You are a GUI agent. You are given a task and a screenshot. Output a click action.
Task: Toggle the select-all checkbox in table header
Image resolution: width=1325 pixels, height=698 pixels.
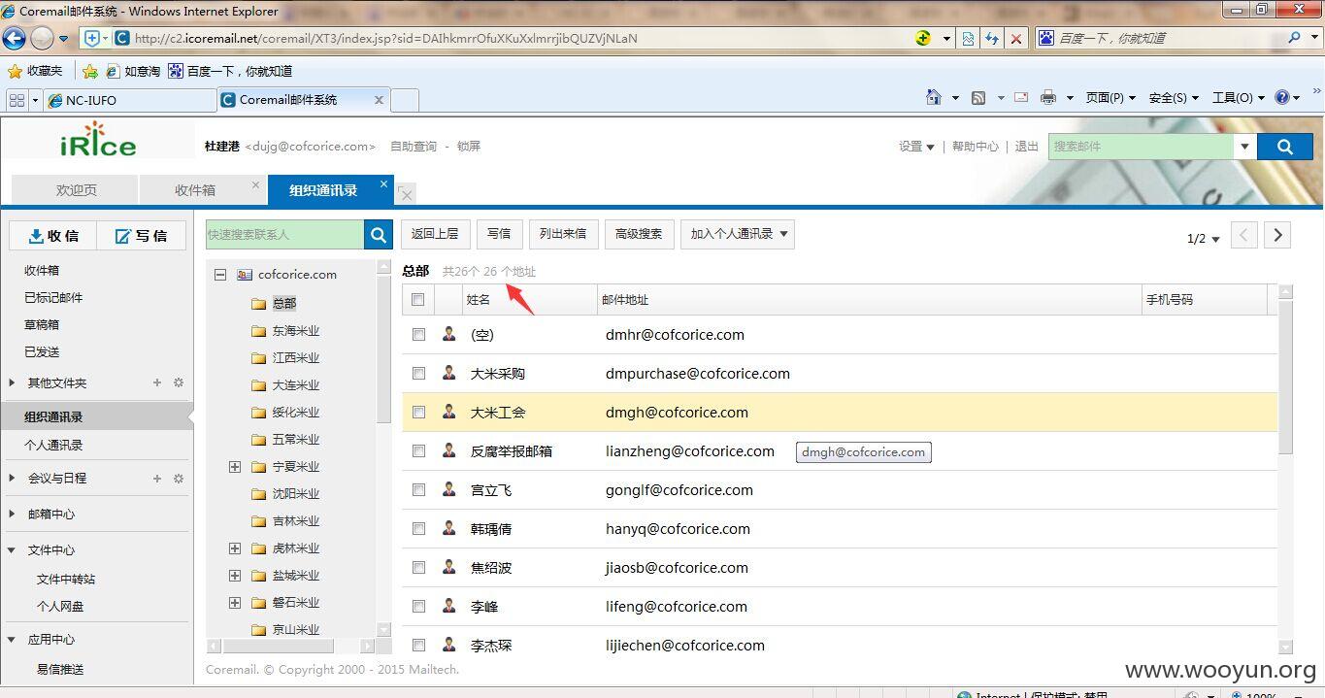point(417,299)
